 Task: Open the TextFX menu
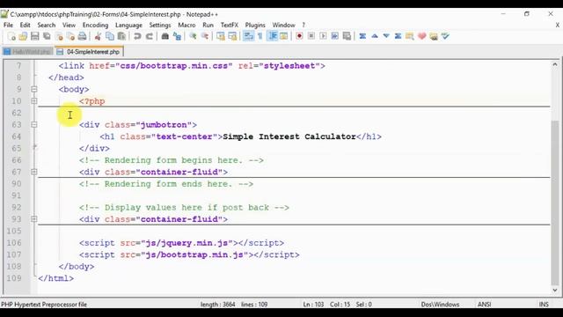point(229,25)
